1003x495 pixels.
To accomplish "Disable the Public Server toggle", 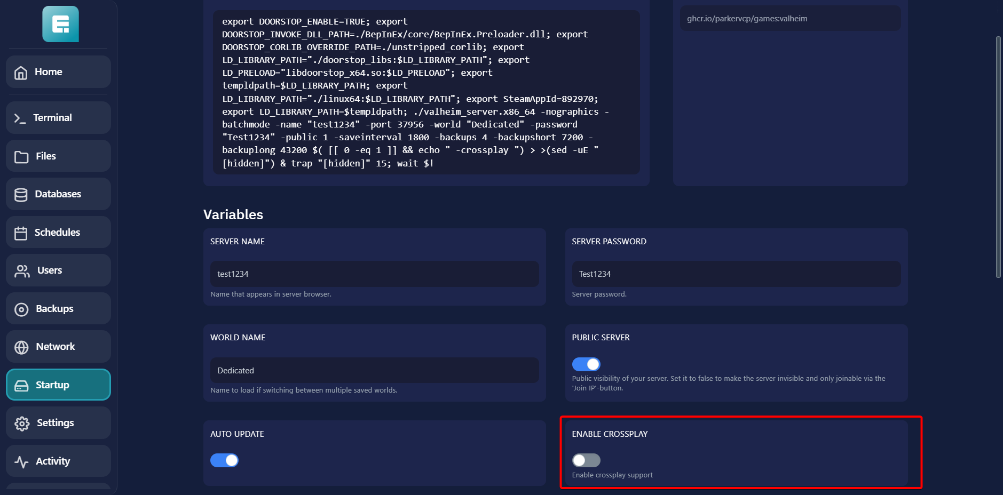I will [x=586, y=364].
